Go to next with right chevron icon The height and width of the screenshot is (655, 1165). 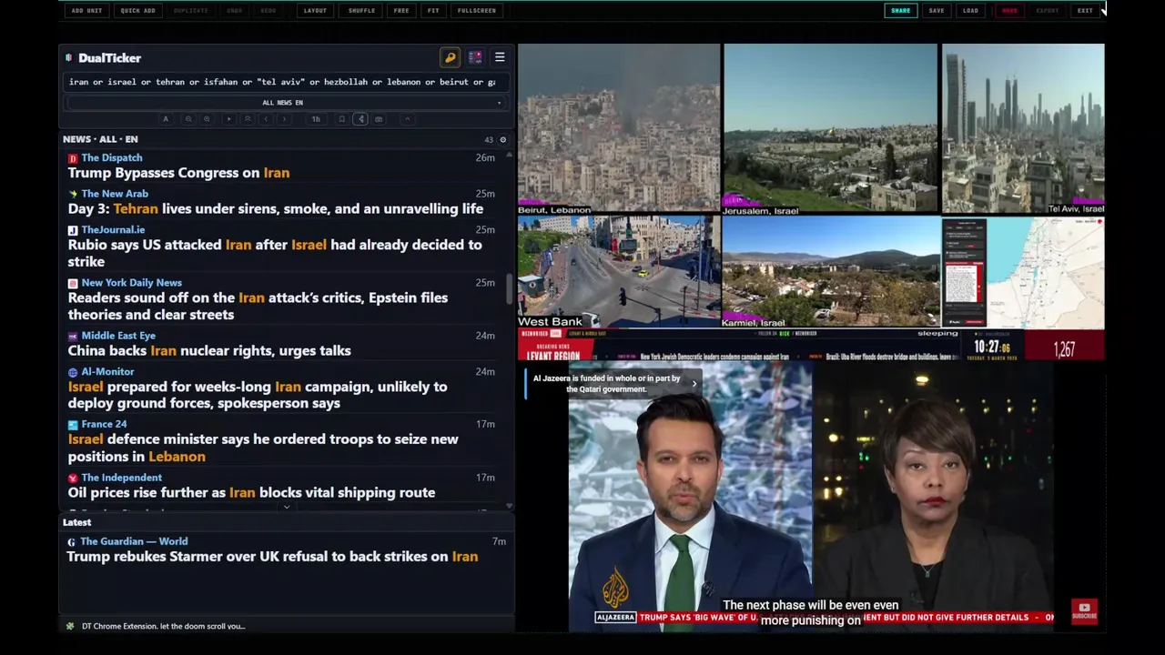tap(284, 119)
